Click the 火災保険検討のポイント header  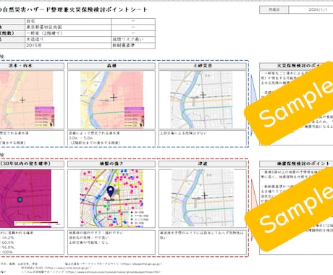(296, 66)
